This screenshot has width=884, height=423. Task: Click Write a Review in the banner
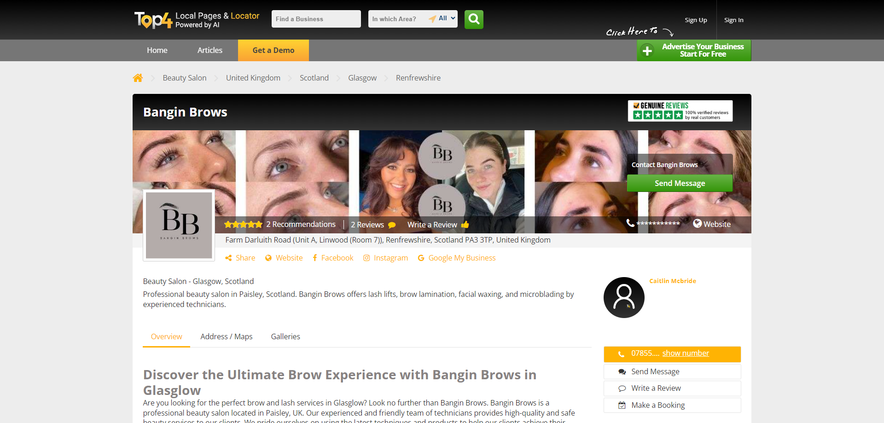(432, 225)
